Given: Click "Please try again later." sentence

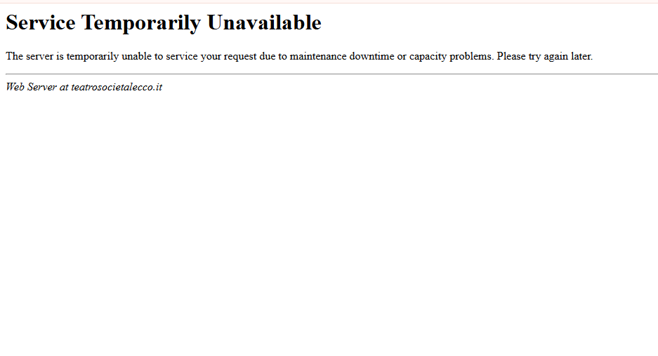Looking at the screenshot, I should pyautogui.click(x=545, y=57).
